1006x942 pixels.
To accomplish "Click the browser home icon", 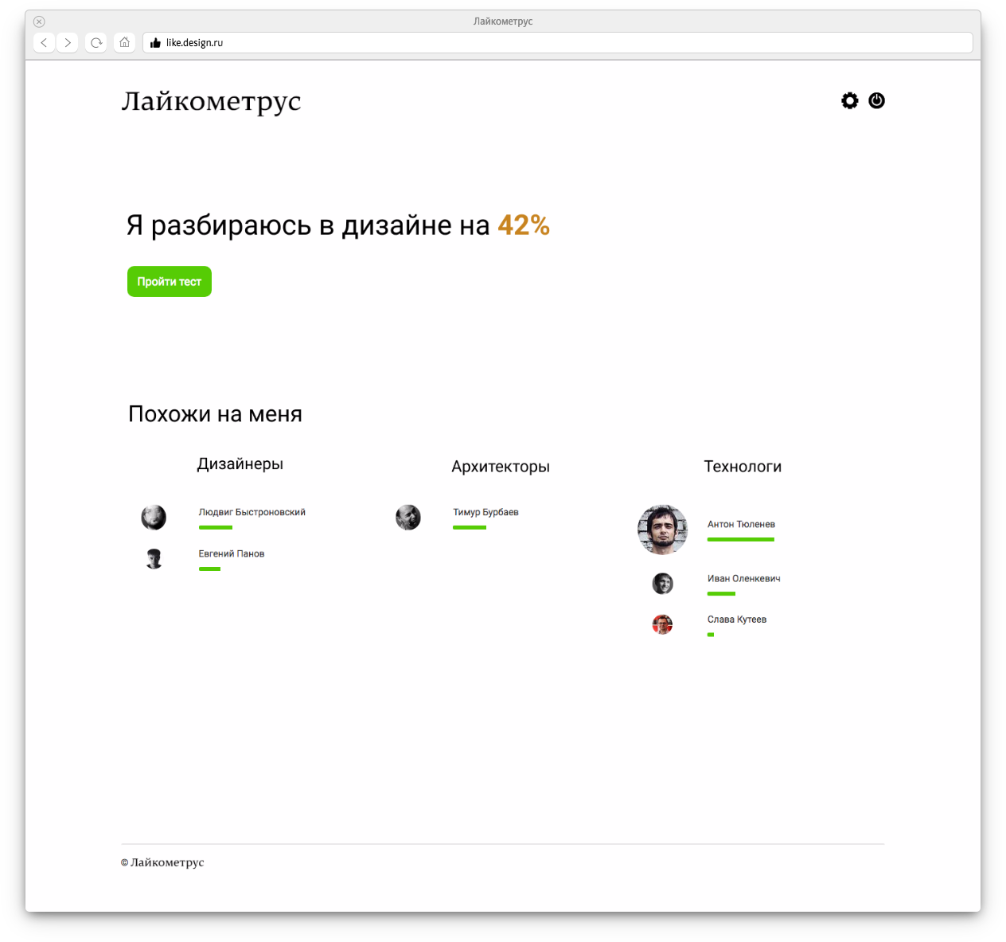I will [x=124, y=43].
